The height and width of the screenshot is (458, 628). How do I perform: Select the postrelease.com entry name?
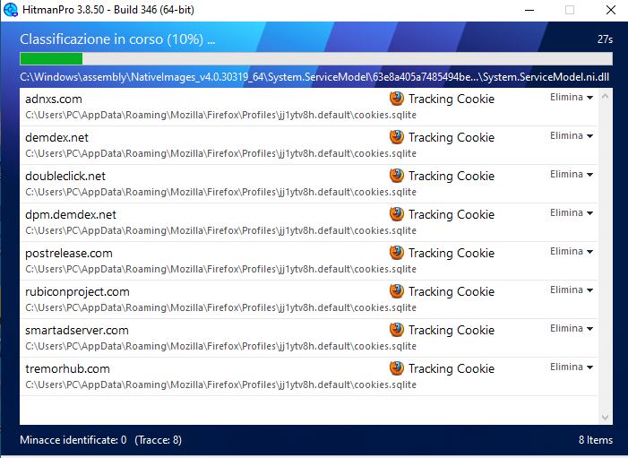coord(69,254)
